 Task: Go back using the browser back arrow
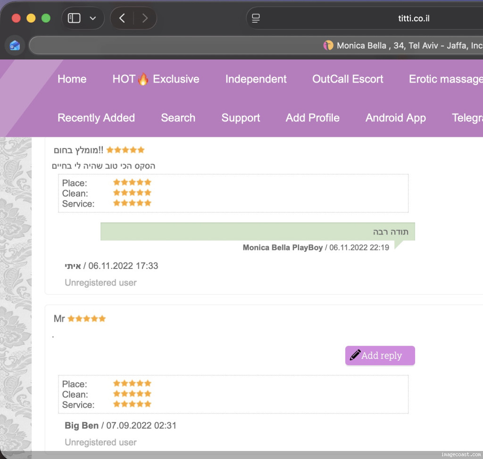(122, 18)
